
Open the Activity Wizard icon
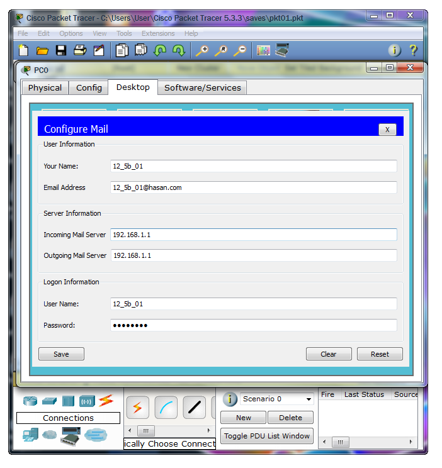pos(99,50)
